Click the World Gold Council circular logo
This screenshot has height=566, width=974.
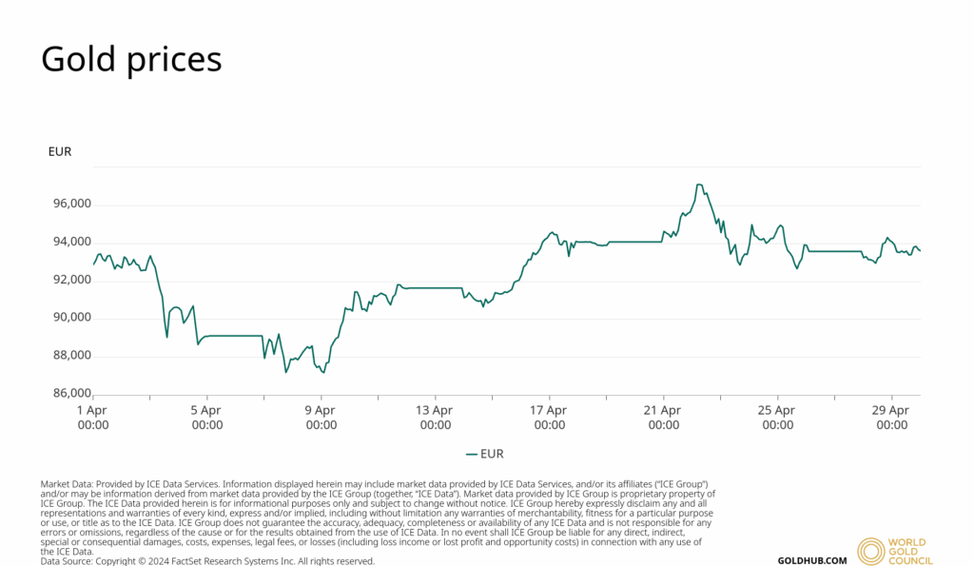pos(871,552)
